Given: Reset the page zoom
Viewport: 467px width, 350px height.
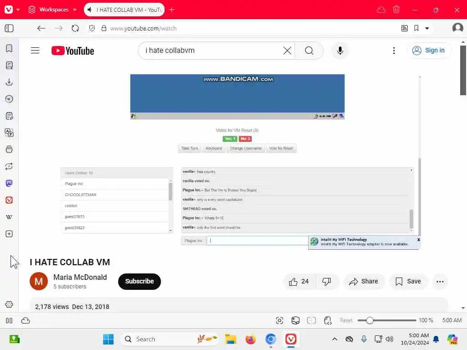Looking at the screenshot, I should 346,320.
